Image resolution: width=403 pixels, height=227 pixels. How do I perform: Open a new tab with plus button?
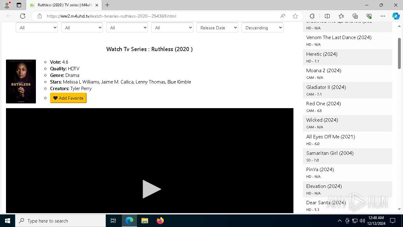coord(107,5)
